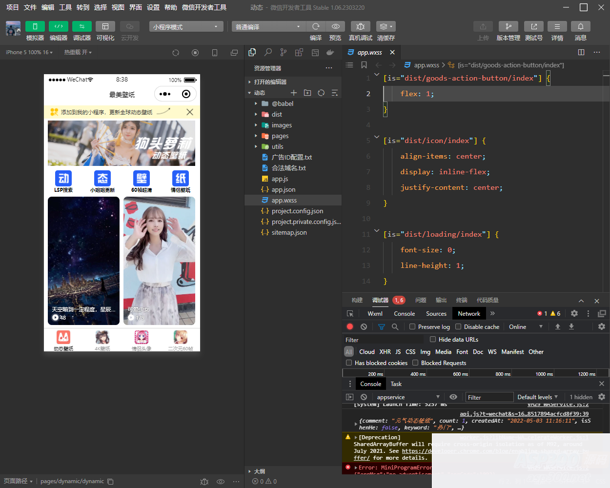
Task: Split the editor with split icon
Action: (581, 52)
